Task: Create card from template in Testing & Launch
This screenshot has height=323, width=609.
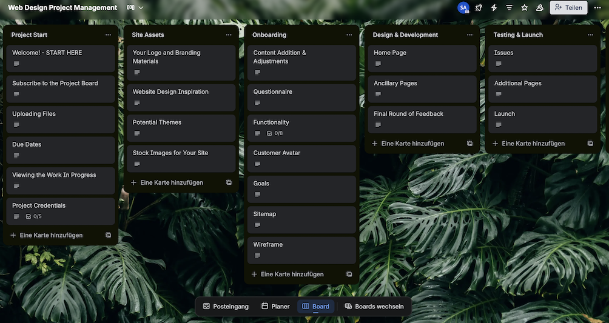Action: coord(590,143)
